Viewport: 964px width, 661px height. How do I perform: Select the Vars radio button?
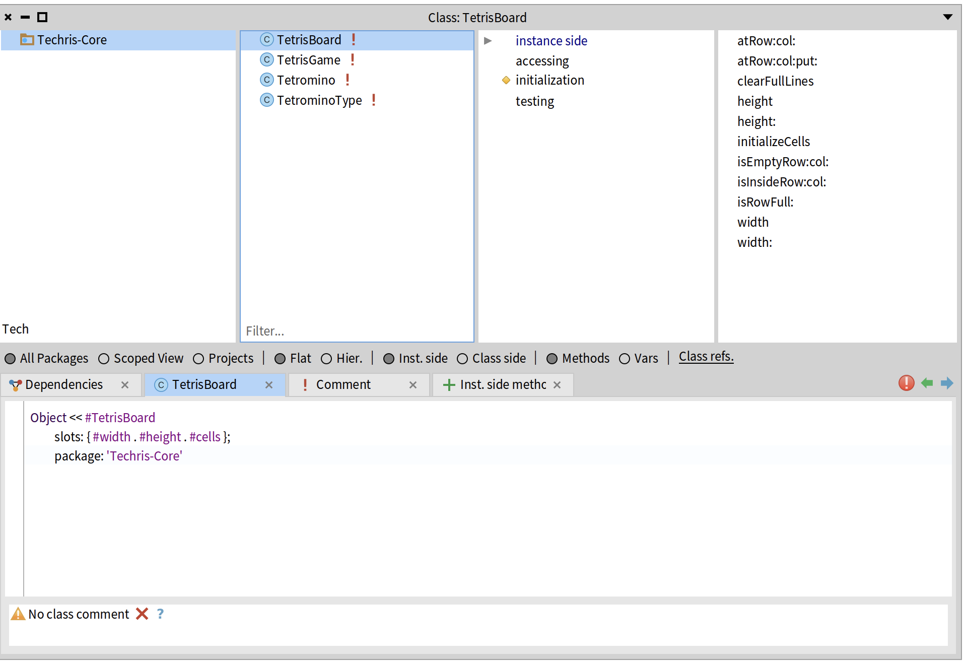point(624,359)
